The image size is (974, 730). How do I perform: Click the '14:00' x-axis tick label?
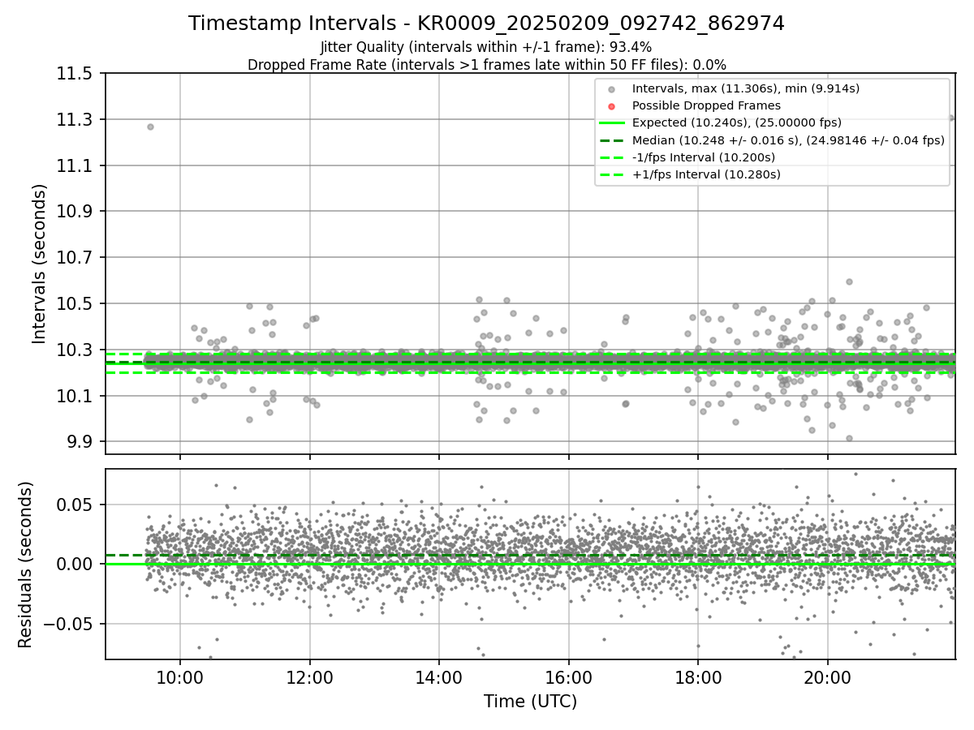click(x=439, y=676)
